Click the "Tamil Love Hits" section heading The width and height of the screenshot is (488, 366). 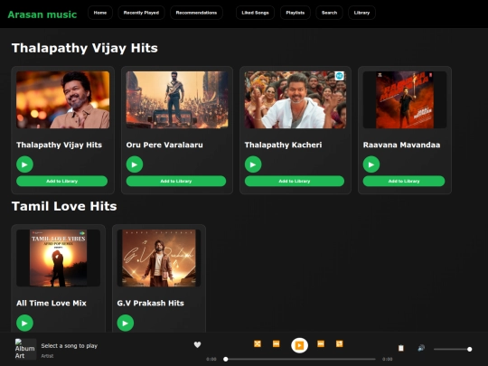tap(64, 206)
